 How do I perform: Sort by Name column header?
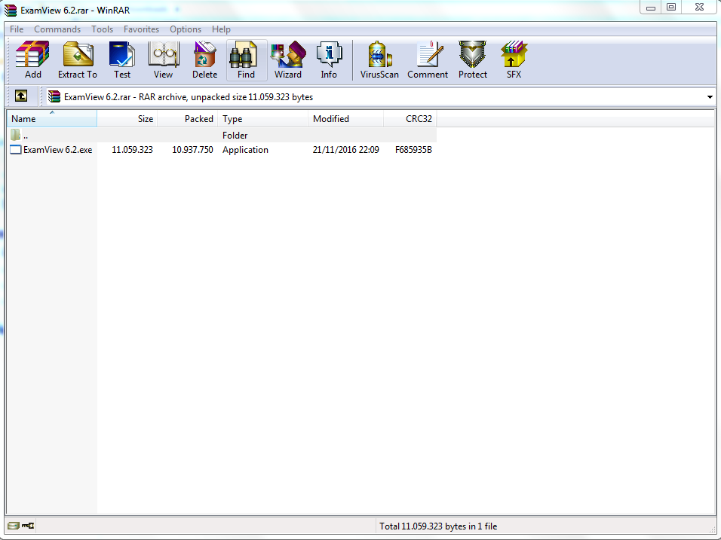(52, 118)
